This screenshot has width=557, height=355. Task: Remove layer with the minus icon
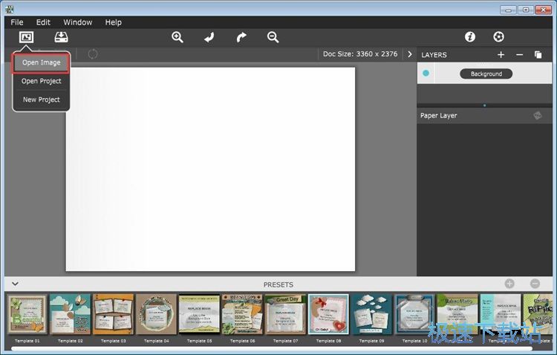tap(519, 55)
